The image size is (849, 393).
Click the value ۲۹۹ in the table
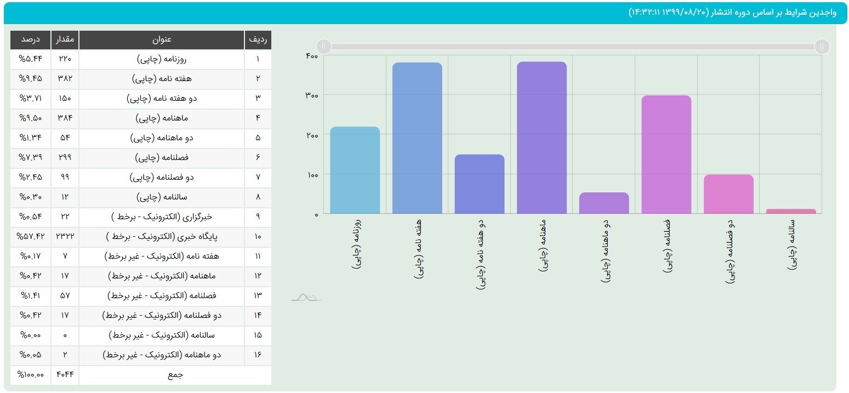65,158
